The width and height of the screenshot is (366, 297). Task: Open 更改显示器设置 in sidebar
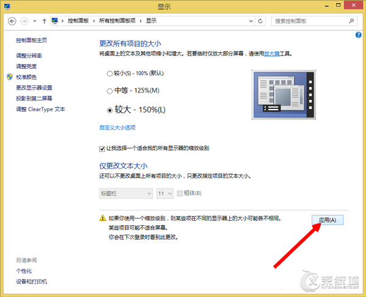tap(34, 88)
